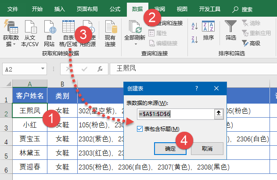This screenshot has width=277, height=180.
Task: Sort ascending A to Z
Action: 194,26
